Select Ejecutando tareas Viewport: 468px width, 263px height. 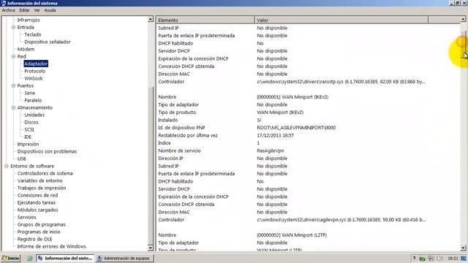tap(37, 203)
